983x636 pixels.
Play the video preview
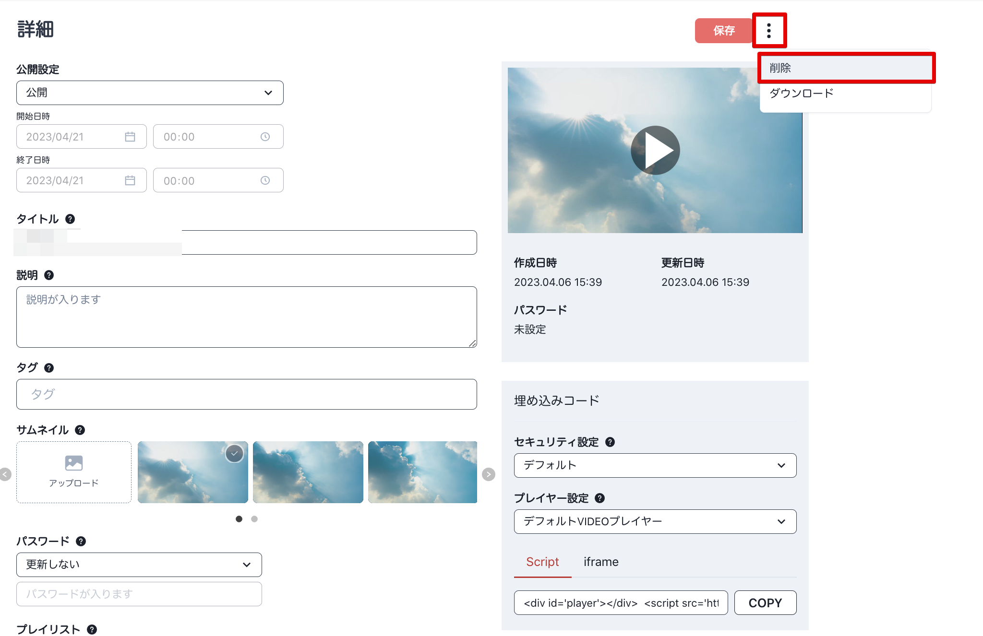(655, 150)
